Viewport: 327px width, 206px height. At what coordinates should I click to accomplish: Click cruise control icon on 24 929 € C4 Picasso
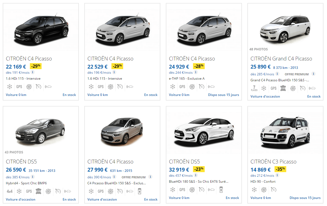tap(202, 87)
